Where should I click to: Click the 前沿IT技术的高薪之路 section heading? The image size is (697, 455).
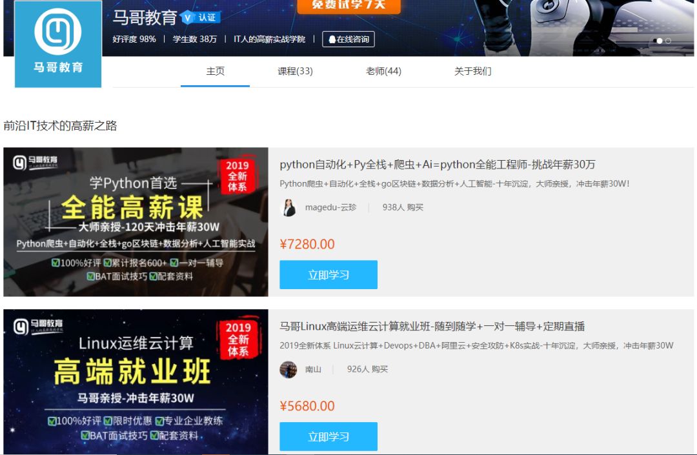tap(60, 126)
